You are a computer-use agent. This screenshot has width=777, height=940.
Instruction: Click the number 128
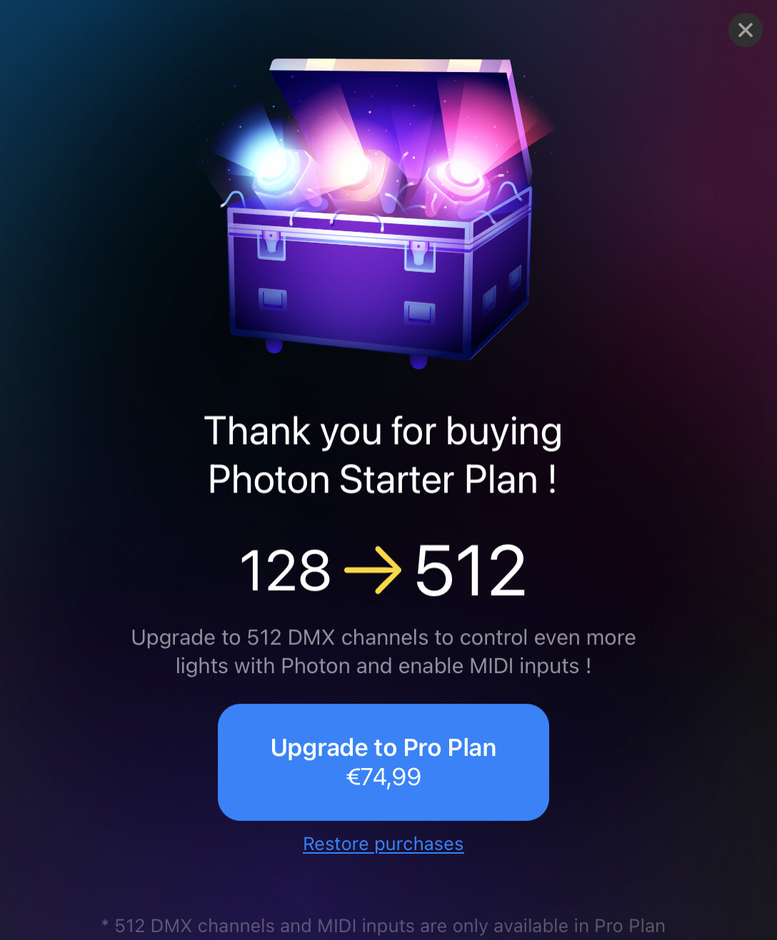pyautogui.click(x=286, y=570)
